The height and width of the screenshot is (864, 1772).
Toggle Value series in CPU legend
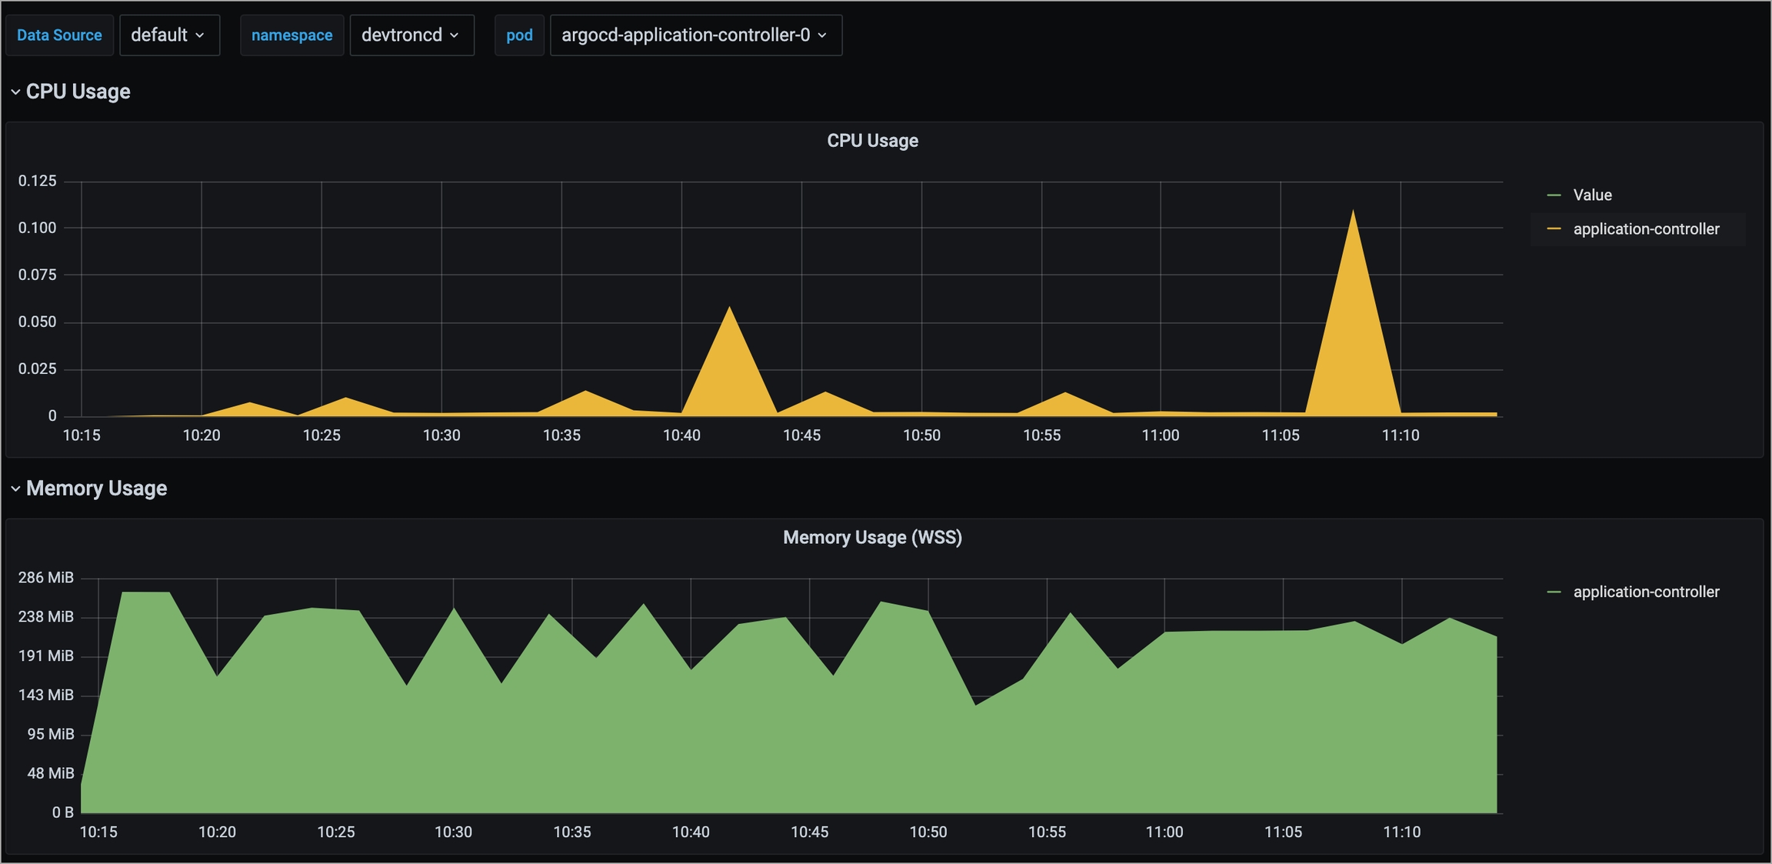point(1592,195)
